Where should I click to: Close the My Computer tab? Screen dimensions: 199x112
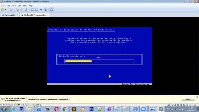click(17, 15)
